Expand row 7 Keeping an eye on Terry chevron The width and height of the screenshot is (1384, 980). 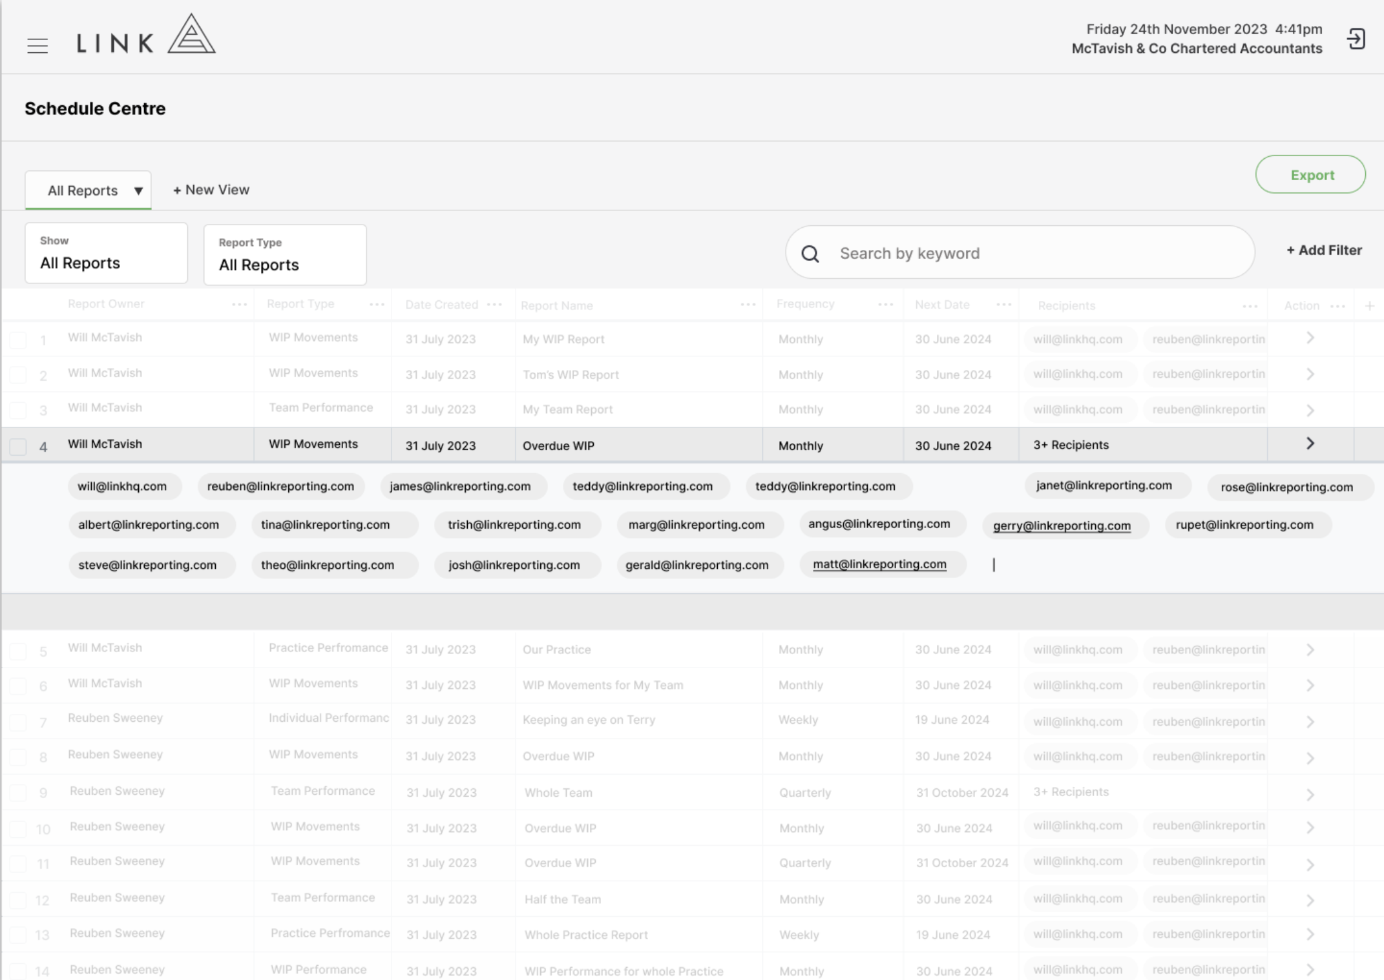point(1310,722)
